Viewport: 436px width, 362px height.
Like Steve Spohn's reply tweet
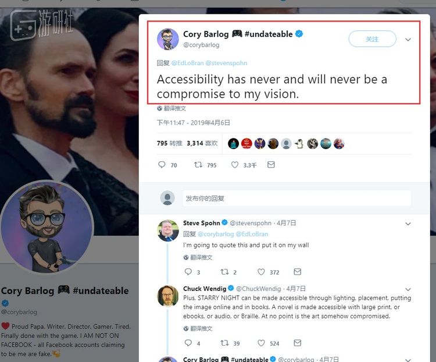coord(262,272)
